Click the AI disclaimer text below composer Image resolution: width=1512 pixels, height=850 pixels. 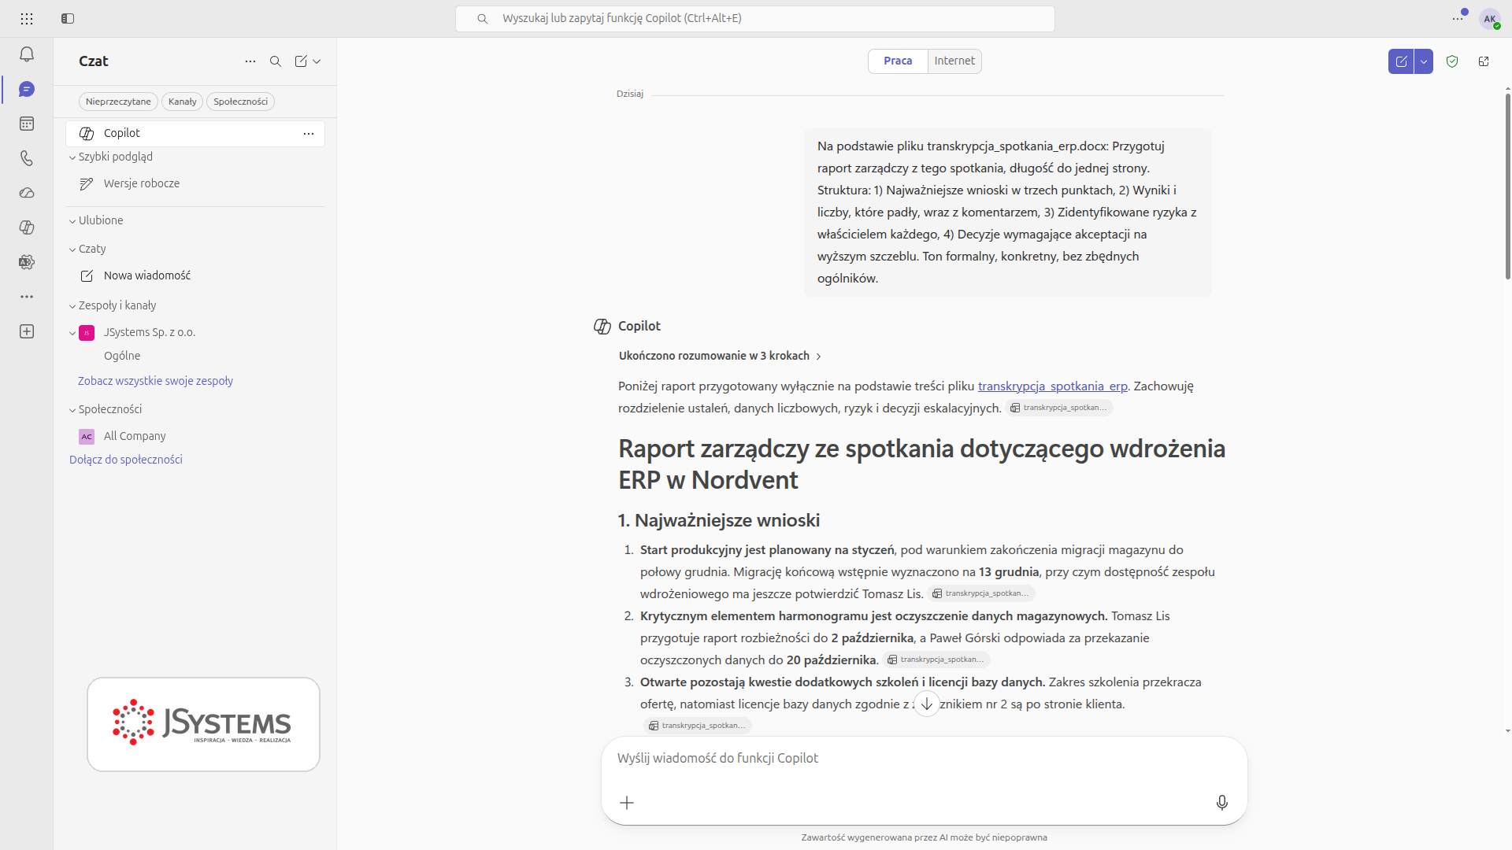(x=924, y=837)
